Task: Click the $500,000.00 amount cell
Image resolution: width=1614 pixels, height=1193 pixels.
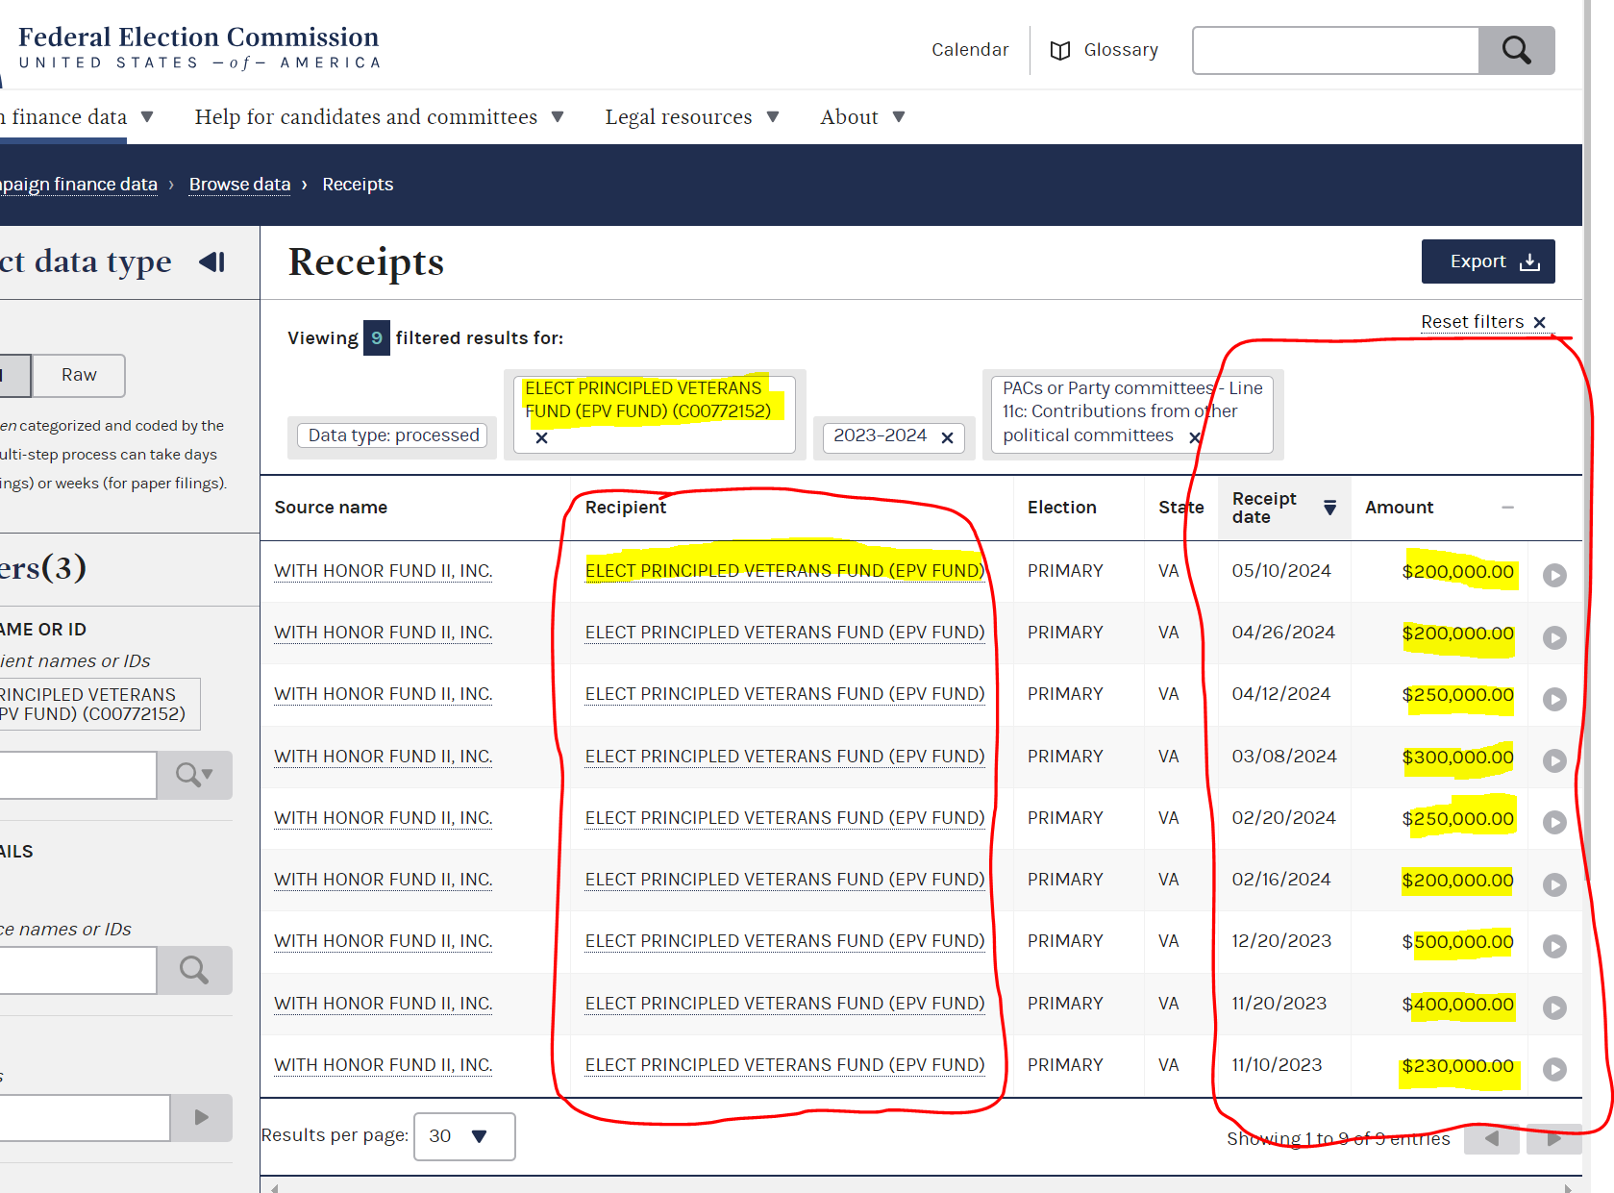Action: (x=1457, y=942)
